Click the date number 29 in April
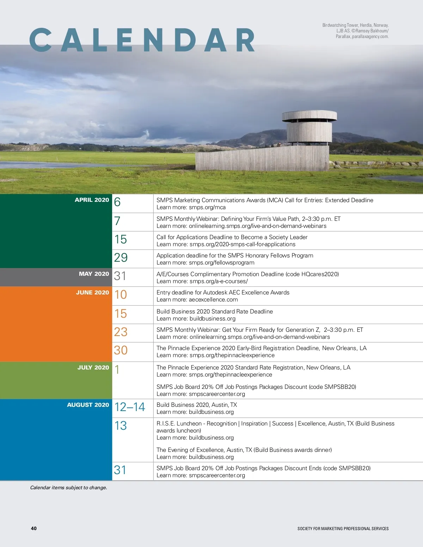Viewport: 423px width, 547px height. (x=121, y=258)
